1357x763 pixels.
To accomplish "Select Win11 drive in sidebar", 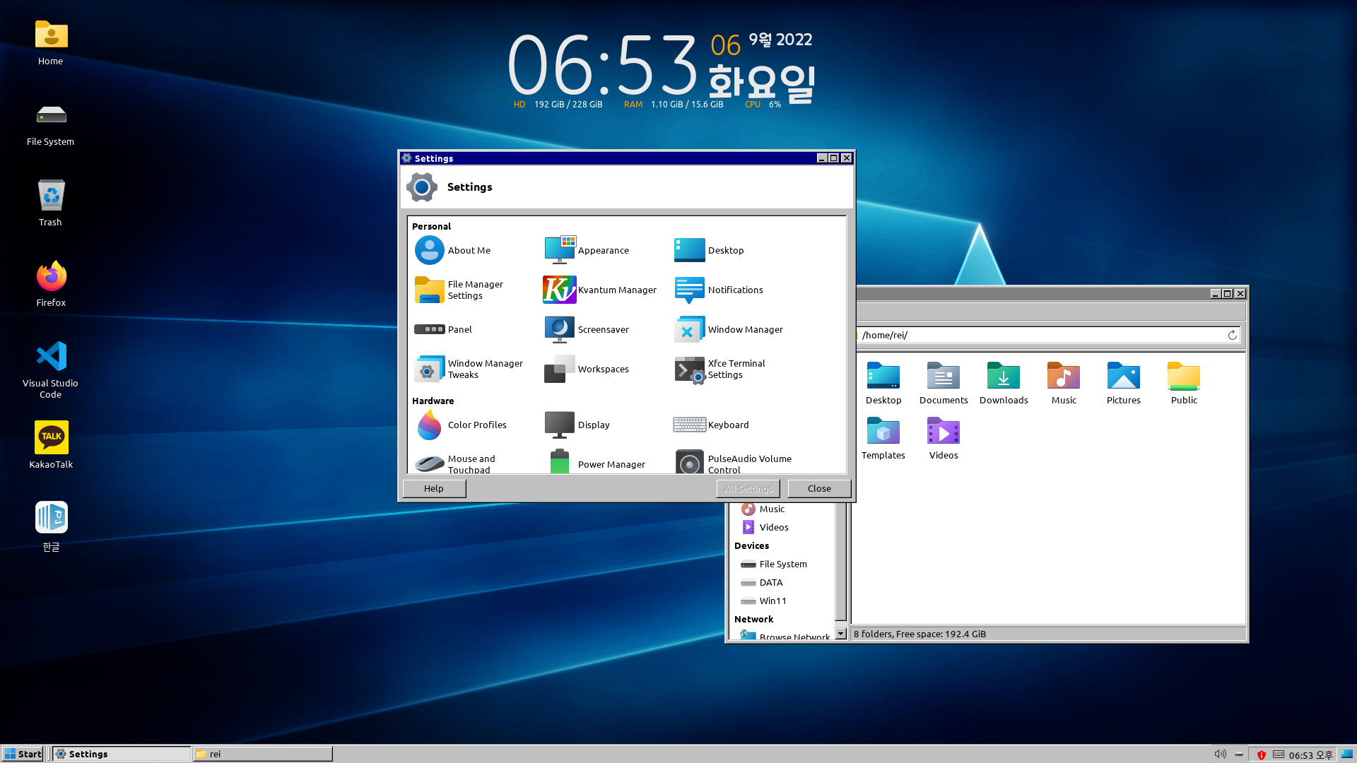I will tap(773, 601).
